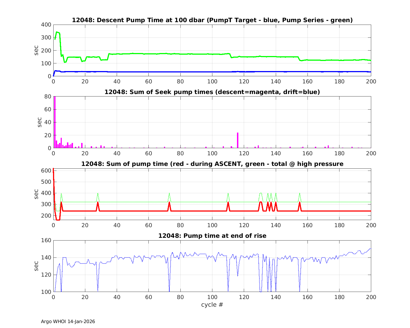
Task: Click the Pump time at end of rise title
Action: pyautogui.click(x=212, y=236)
